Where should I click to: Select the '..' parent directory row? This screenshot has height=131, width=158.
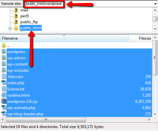[x=76, y=45]
